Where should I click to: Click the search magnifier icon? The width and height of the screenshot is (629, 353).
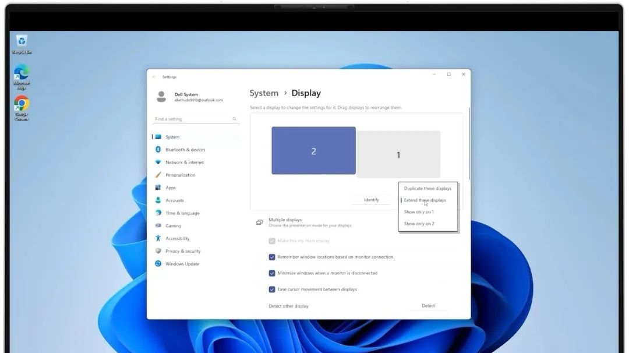pos(235,119)
